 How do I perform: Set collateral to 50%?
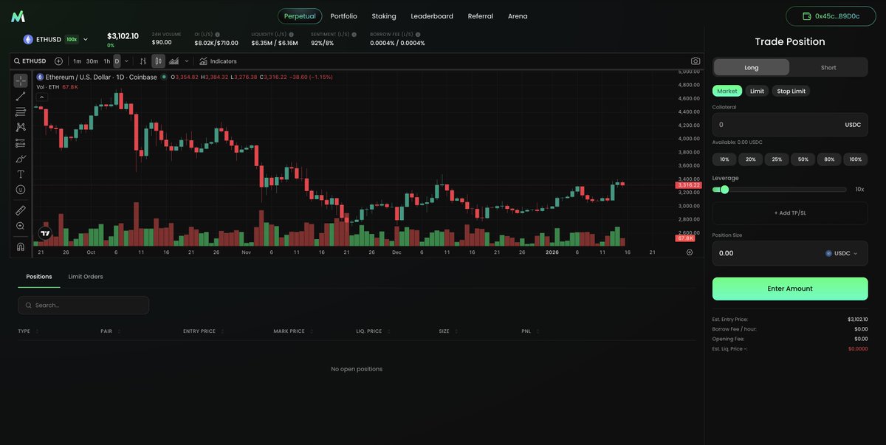point(803,159)
